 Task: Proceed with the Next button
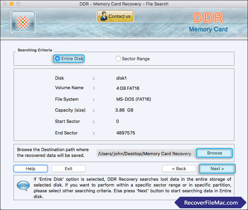[x=217, y=168]
